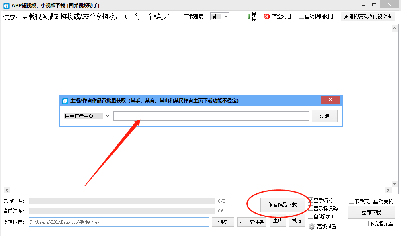Screen dimensions: 401x236
Task: Uncheck the 显示编号 checkbox
Action: [310, 199]
